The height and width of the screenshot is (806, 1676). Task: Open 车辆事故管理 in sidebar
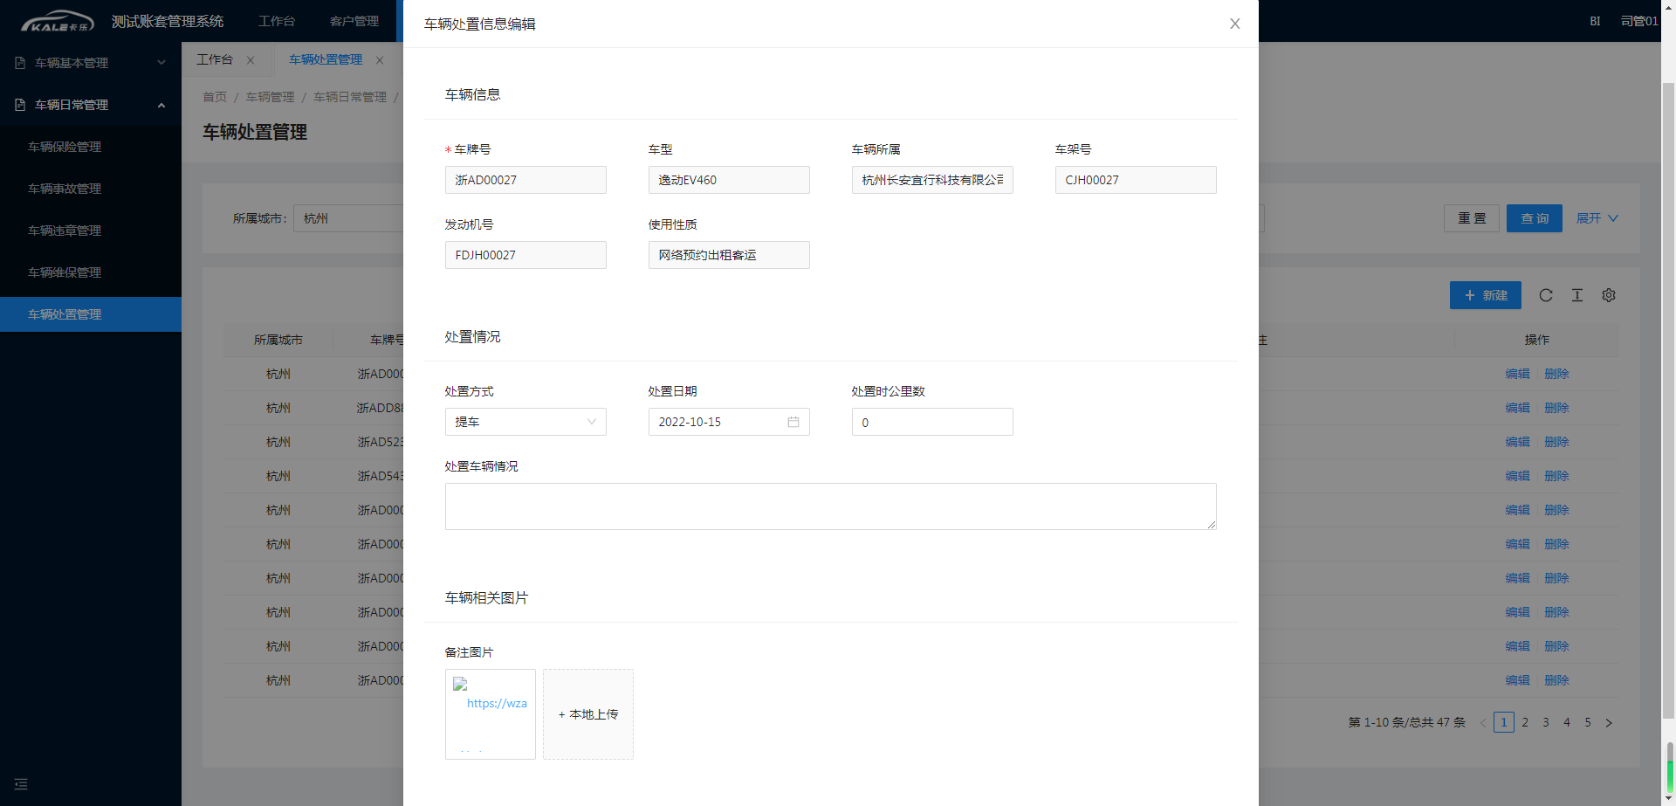coord(65,189)
